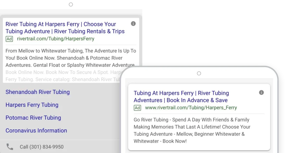Image resolution: width=285 pixels, height=153 pixels.
Task: Open the Tubing At Harpers Ferry headline
Action: pos(181,97)
